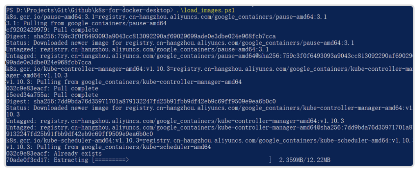
Task: Click the k8s.gcr.io/kube-controller-manager-amd64 mapping line
Action: [x=209, y=72]
